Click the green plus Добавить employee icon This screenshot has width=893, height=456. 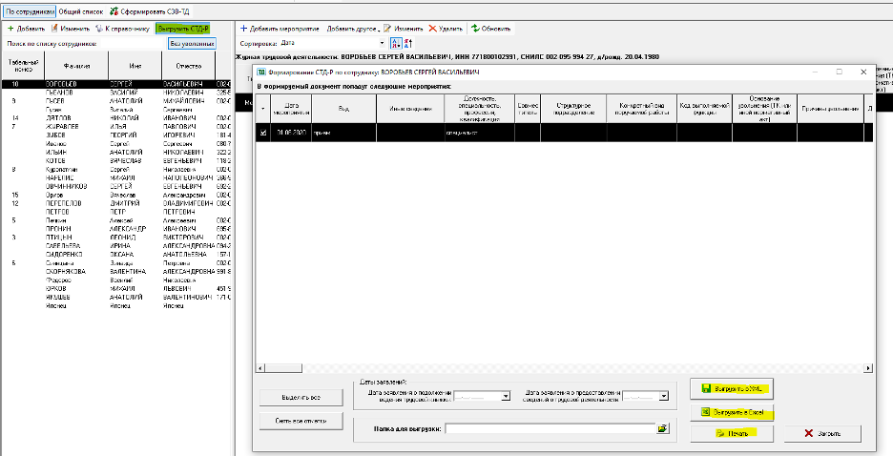(10, 29)
